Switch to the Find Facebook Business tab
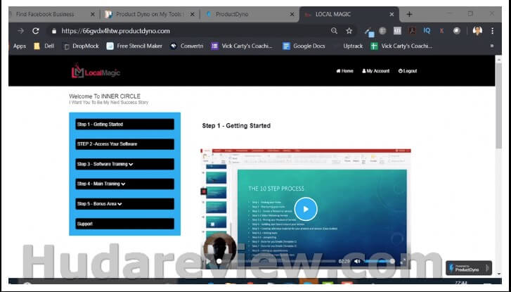Image resolution: width=511 pixels, height=292 pixels. [45, 14]
